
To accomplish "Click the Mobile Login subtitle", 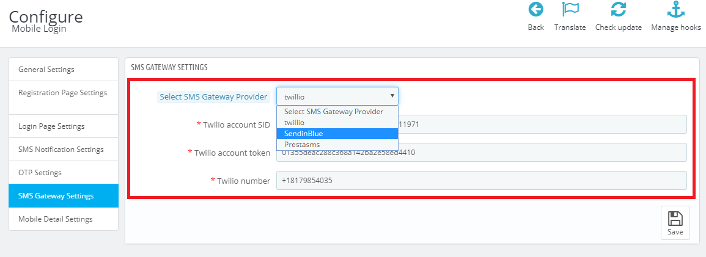I will [39, 29].
